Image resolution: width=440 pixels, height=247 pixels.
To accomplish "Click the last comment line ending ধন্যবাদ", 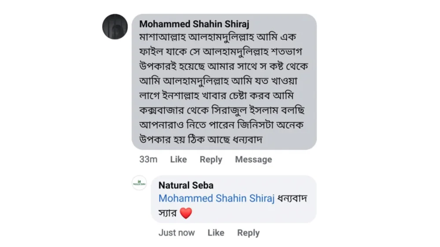I will 201,140.
